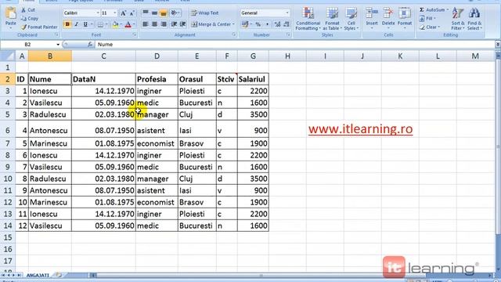The width and height of the screenshot is (501, 282).
Task: Select the cell containing economist in row 7
Action: click(x=157, y=143)
